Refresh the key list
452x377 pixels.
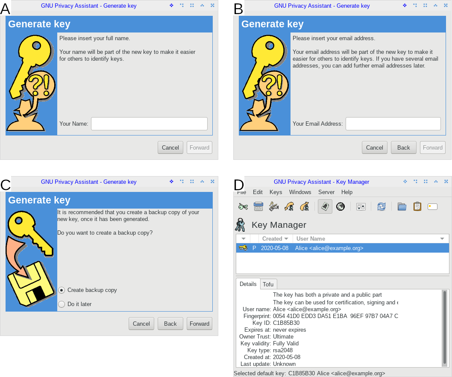pos(381,206)
